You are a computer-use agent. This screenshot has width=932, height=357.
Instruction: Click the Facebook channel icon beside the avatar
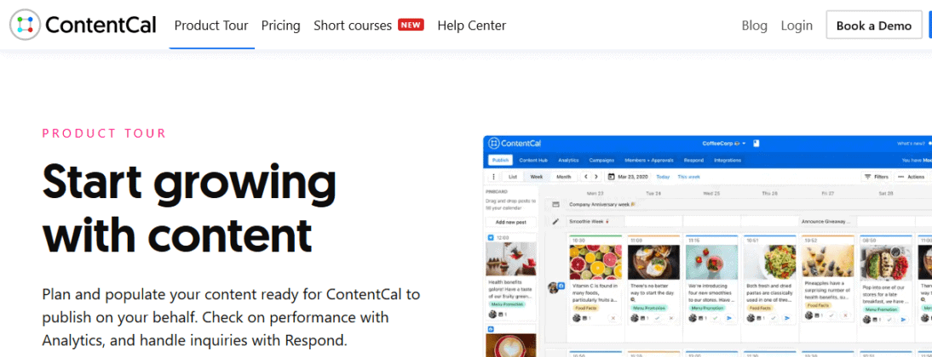[561, 286]
